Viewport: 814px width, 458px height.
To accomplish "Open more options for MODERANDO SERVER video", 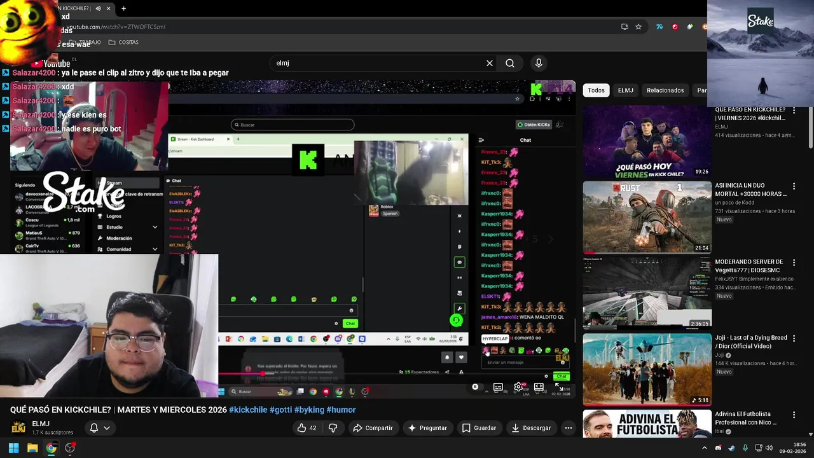I will [794, 262].
